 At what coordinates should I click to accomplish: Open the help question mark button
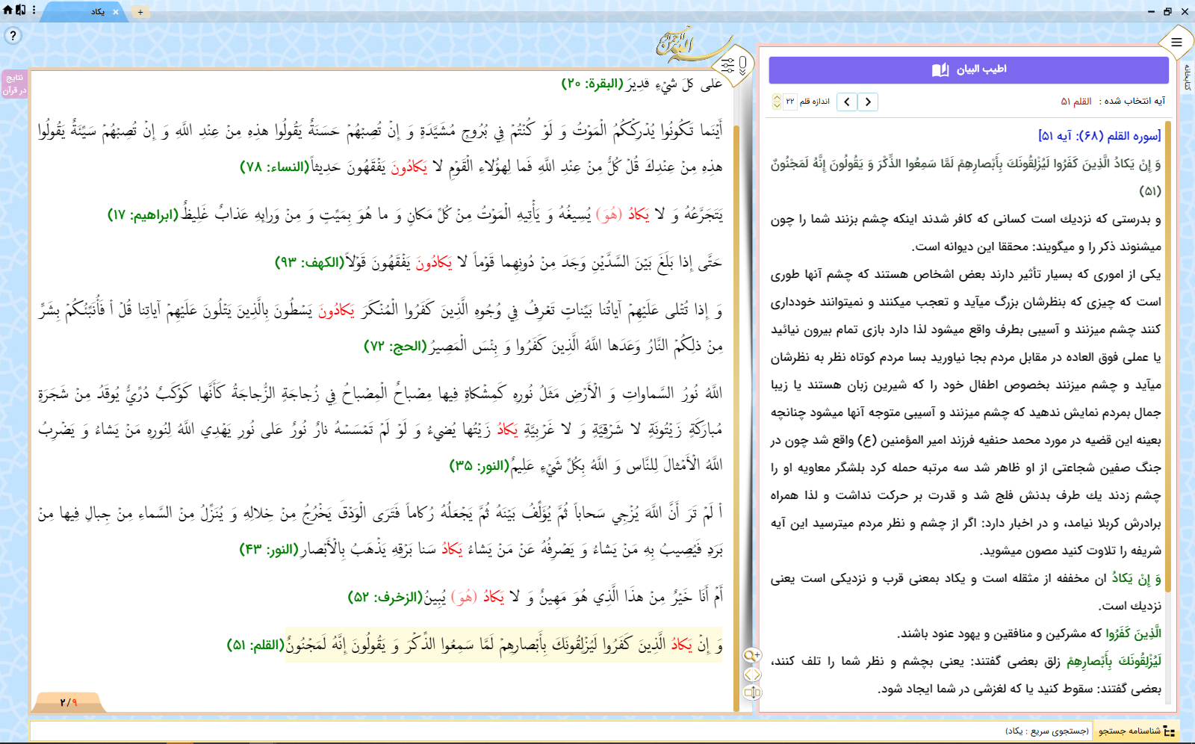click(13, 35)
